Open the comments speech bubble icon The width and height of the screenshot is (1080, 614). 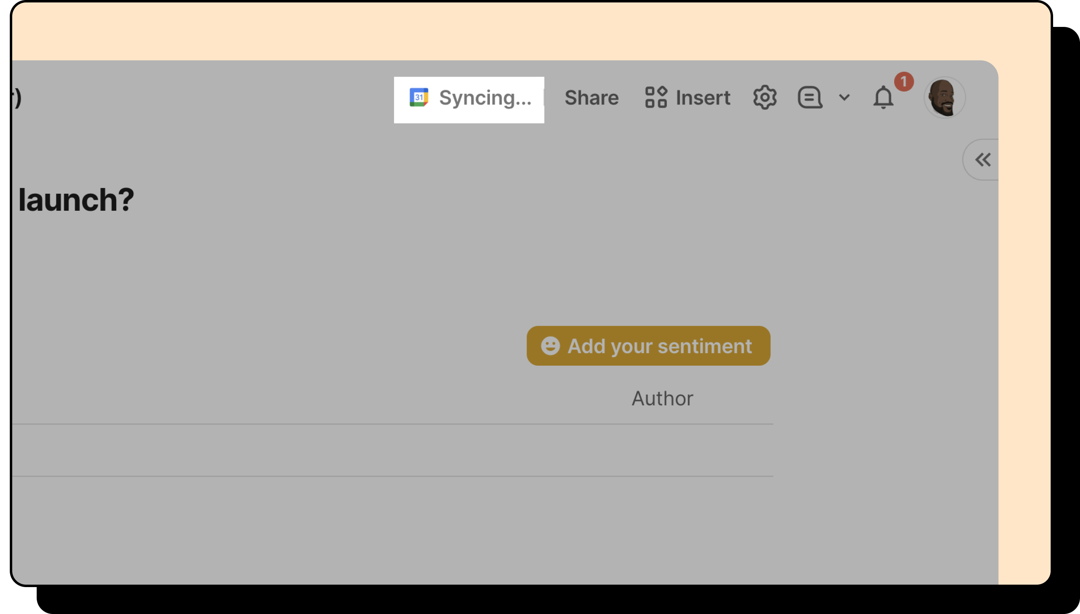click(810, 98)
